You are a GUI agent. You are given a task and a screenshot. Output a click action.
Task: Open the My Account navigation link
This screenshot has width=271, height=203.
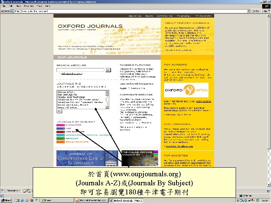click(203, 16)
